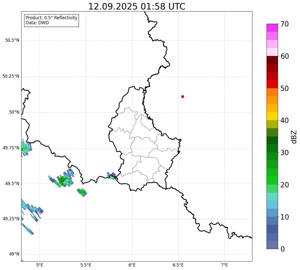The image size is (300, 270).
Task: Pick the yellow swatch just above 40 dBZ
Action: (272, 116)
